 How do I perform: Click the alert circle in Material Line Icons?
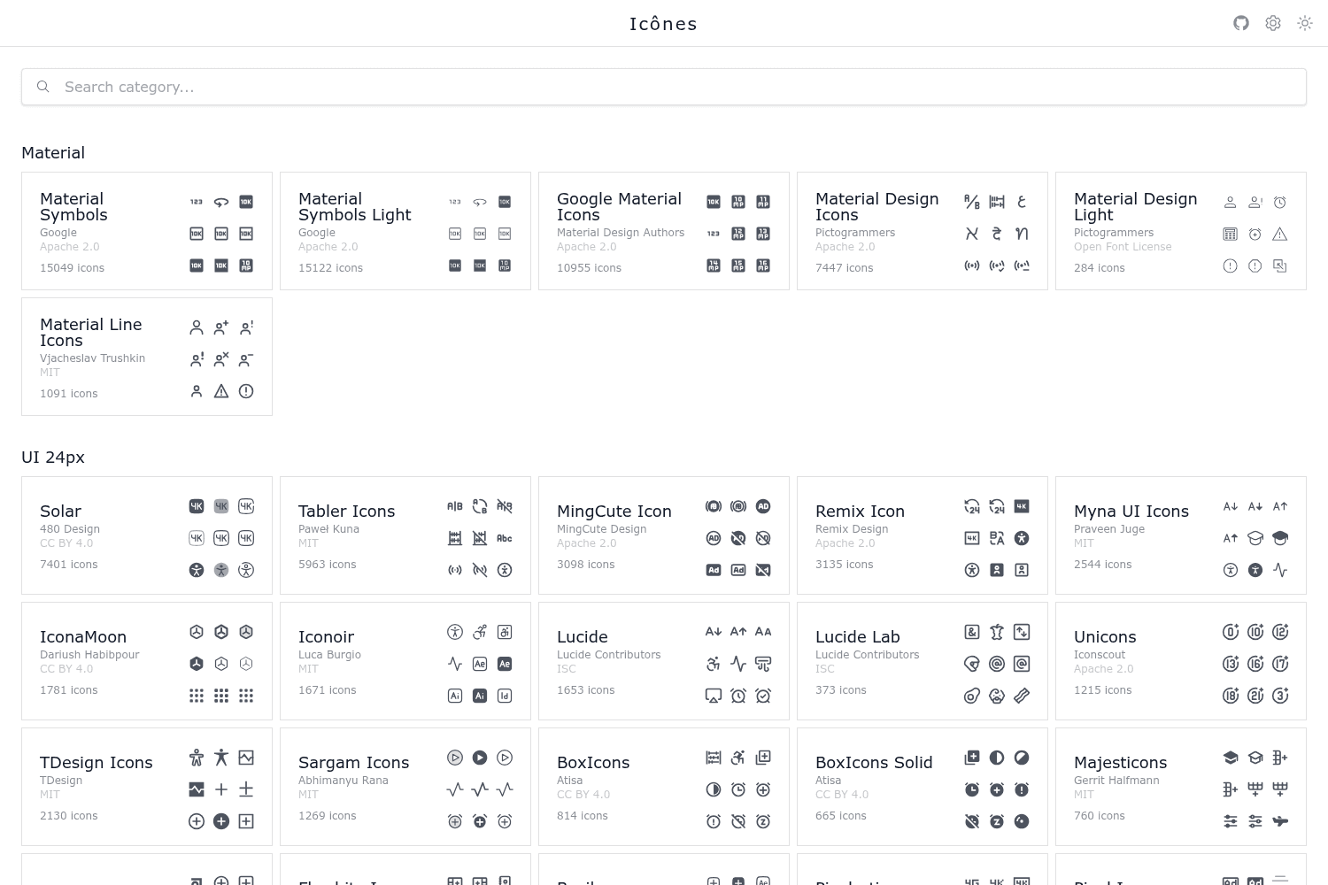[246, 391]
